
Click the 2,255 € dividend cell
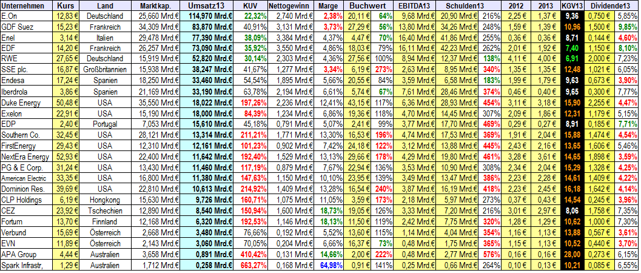point(600,102)
